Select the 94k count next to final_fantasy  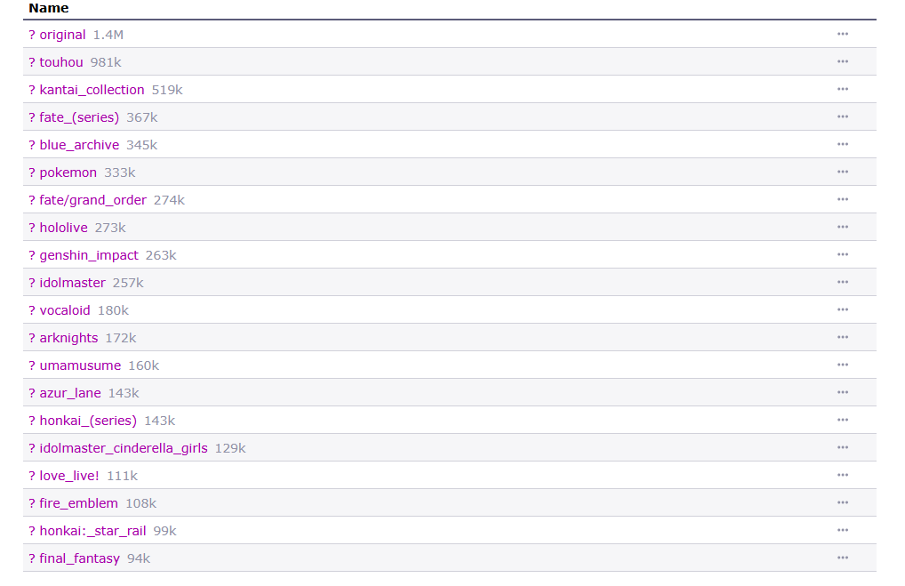tap(139, 558)
